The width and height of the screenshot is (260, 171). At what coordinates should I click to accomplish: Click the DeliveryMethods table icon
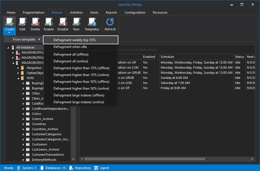(x=28, y=160)
